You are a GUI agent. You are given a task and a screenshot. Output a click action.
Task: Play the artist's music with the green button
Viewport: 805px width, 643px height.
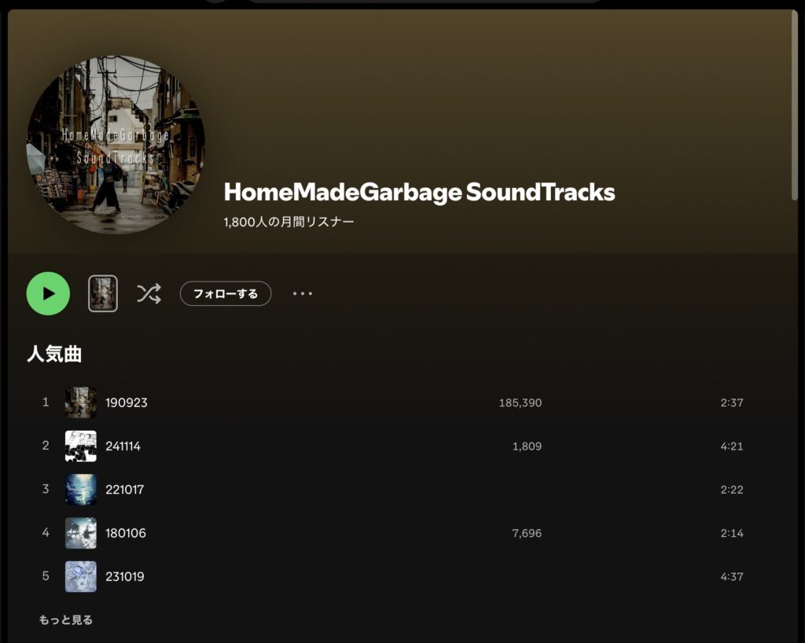pos(48,293)
